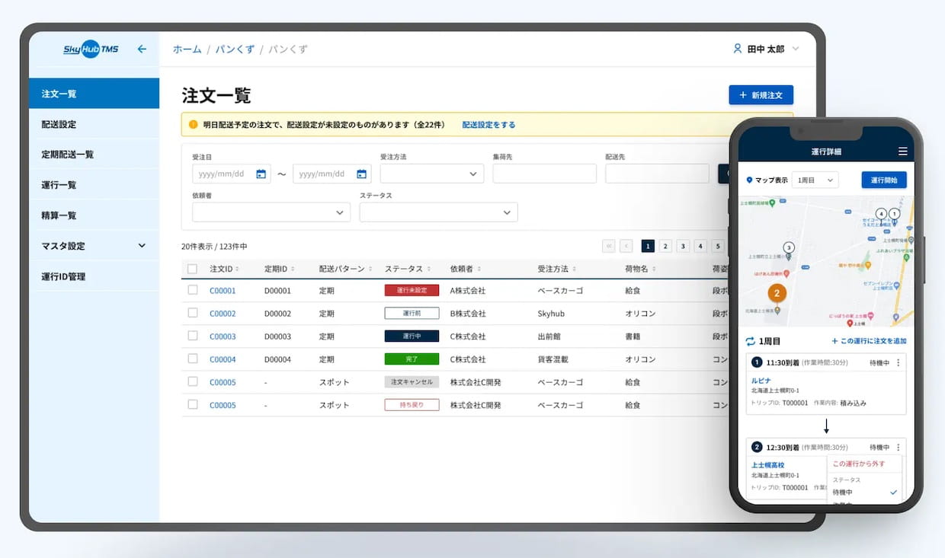Screen dimensions: 945x558
Task: Toggle select-all checkbox in table header
Action: point(192,269)
